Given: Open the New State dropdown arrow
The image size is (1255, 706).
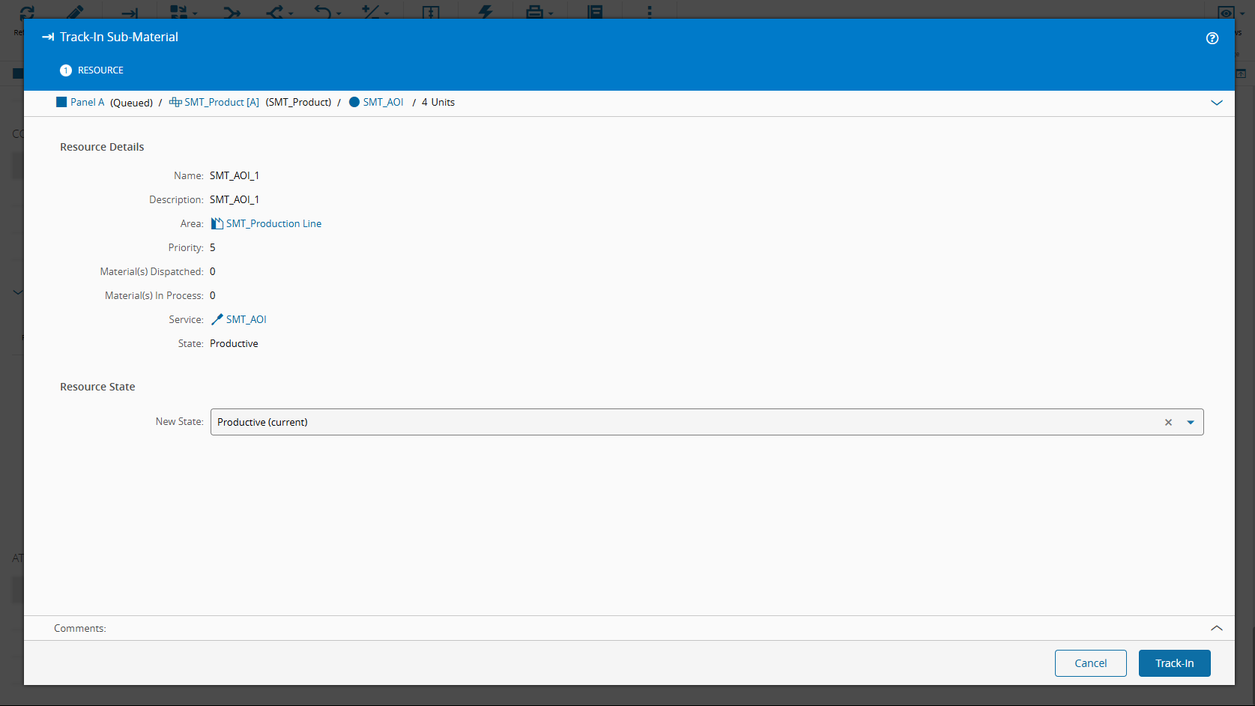Looking at the screenshot, I should click(x=1191, y=422).
